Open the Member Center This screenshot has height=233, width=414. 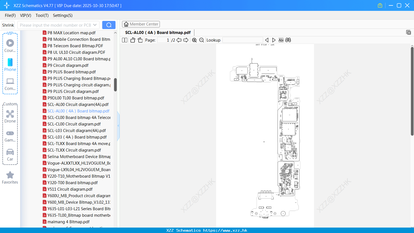[141, 24]
